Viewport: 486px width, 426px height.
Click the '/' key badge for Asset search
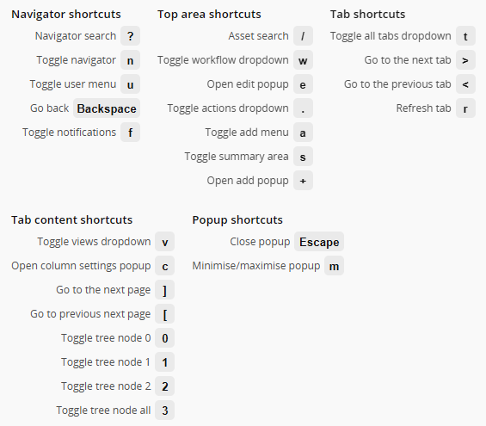point(303,36)
